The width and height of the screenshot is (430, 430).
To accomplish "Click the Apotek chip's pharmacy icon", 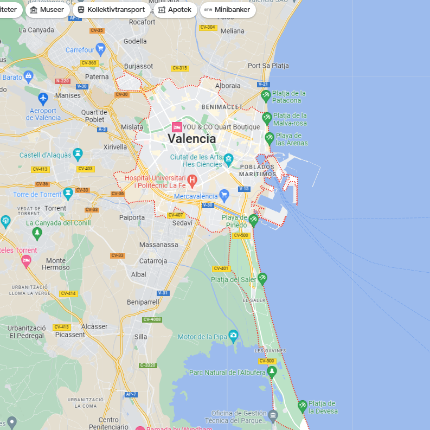I will (162, 10).
